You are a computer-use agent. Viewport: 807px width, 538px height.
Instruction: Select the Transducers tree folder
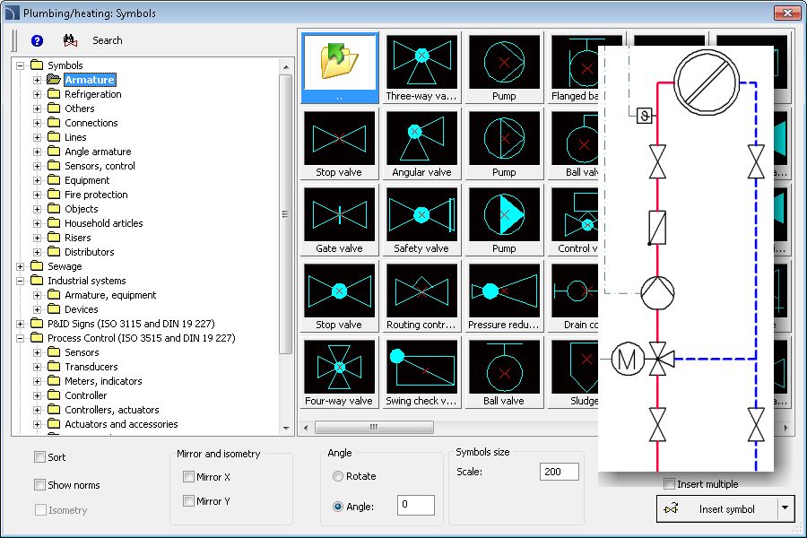pos(91,367)
